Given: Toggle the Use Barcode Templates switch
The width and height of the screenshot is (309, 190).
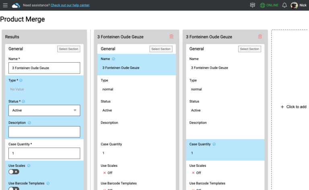Looking at the screenshot, I should click(x=14, y=188).
